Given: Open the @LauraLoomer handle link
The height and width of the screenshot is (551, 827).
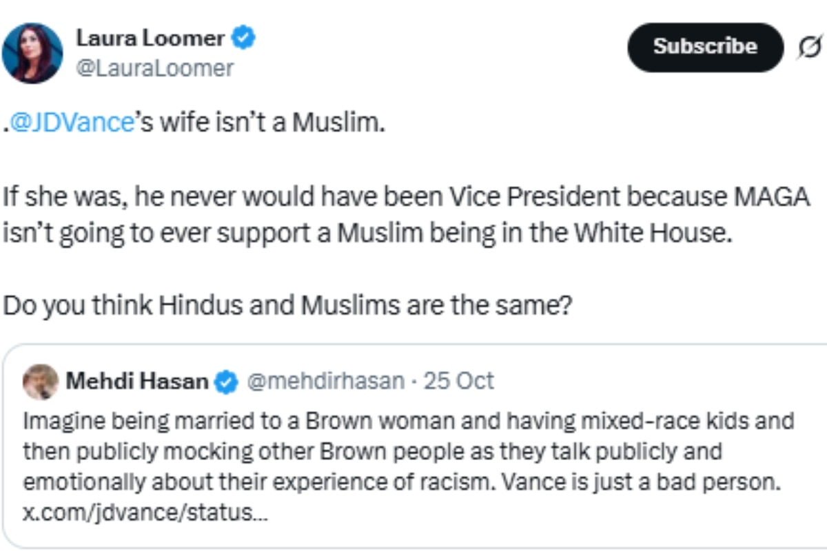Looking at the screenshot, I should click(x=154, y=68).
